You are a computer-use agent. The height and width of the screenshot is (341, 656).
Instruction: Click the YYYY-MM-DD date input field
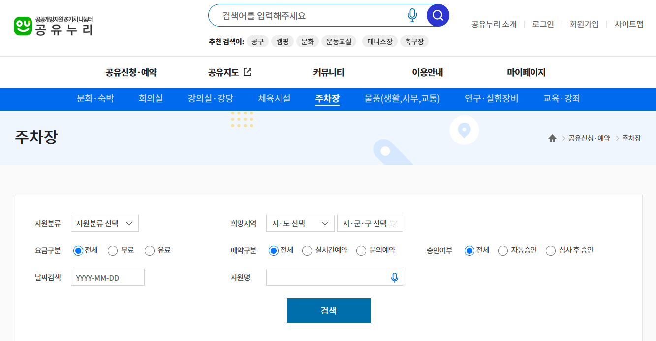point(107,277)
